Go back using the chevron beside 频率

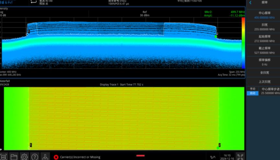(x=251, y=3)
